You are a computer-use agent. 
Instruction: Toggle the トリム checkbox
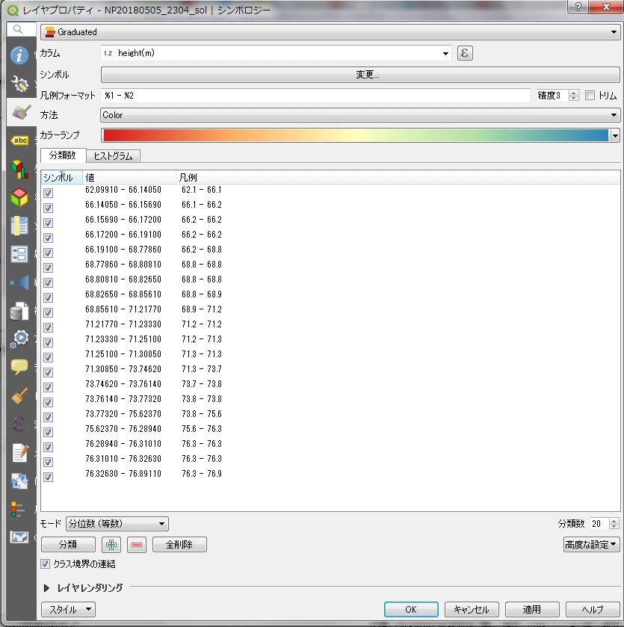(x=590, y=95)
